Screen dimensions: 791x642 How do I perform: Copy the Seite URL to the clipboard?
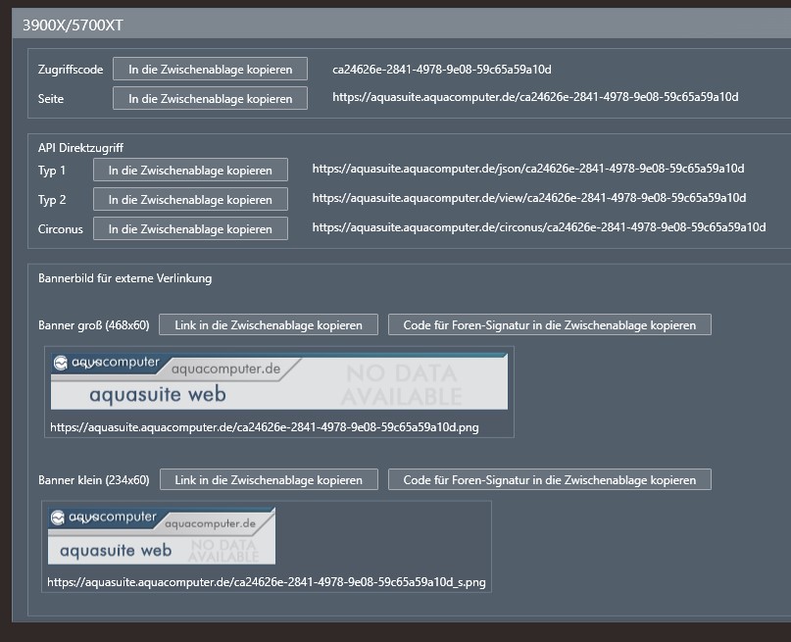click(x=210, y=98)
